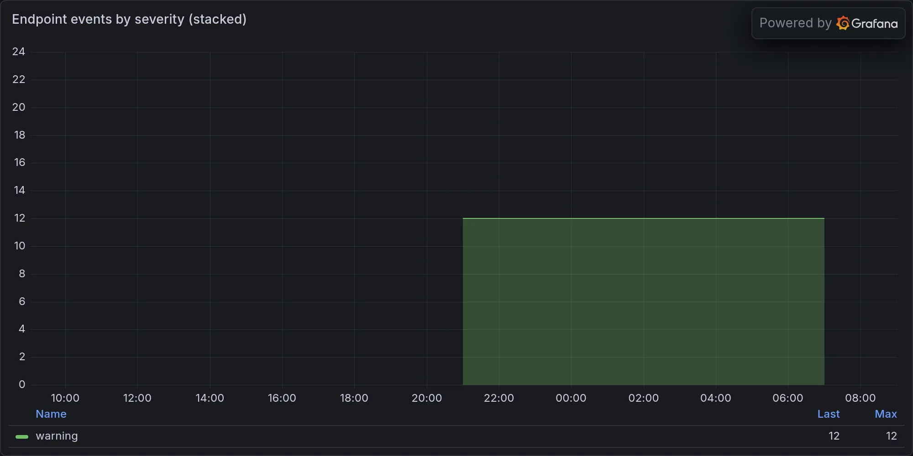Click the 04:00 x-axis label
This screenshot has height=456, width=913.
click(x=716, y=398)
